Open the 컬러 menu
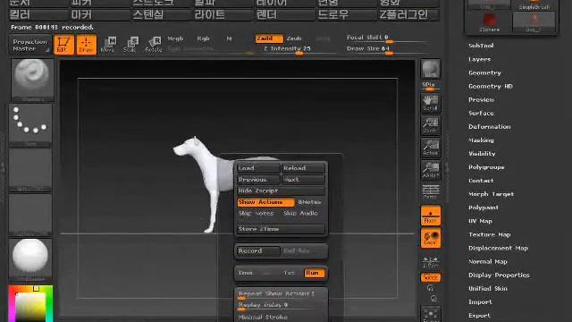 pos(38,15)
